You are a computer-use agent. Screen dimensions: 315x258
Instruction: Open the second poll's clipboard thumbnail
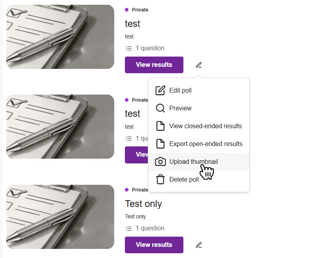point(60,127)
